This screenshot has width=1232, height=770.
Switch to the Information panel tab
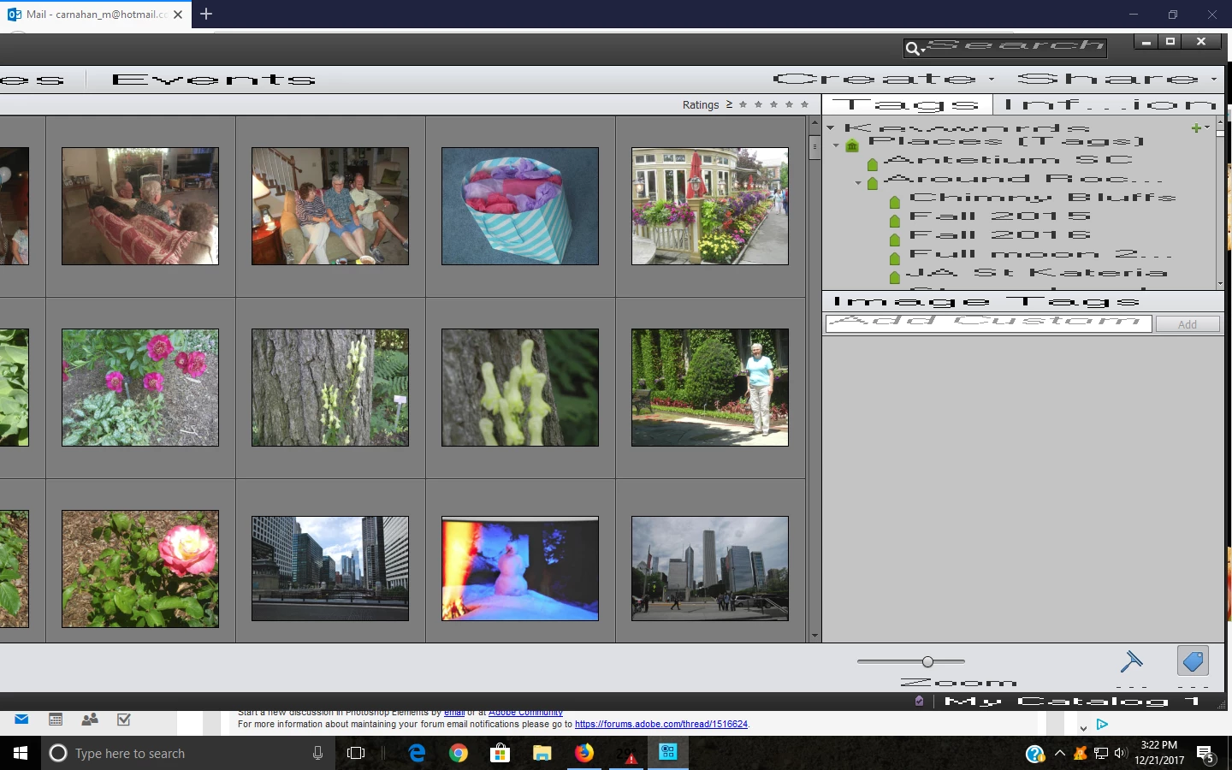pos(1111,104)
